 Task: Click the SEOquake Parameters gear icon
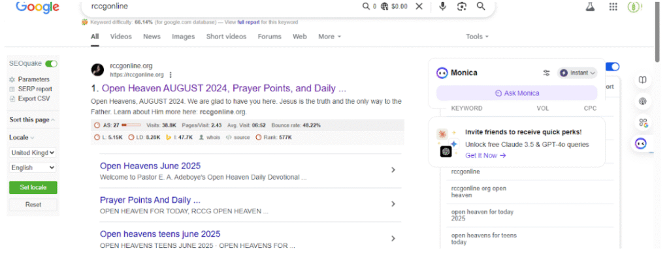coord(12,80)
